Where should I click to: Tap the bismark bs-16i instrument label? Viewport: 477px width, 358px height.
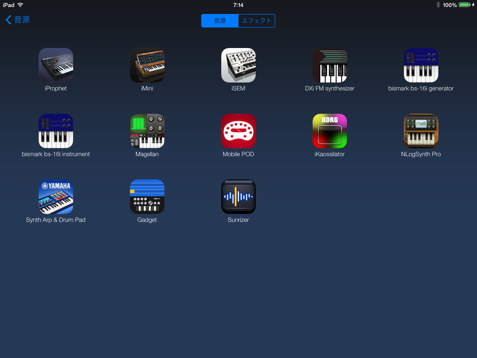[56, 154]
